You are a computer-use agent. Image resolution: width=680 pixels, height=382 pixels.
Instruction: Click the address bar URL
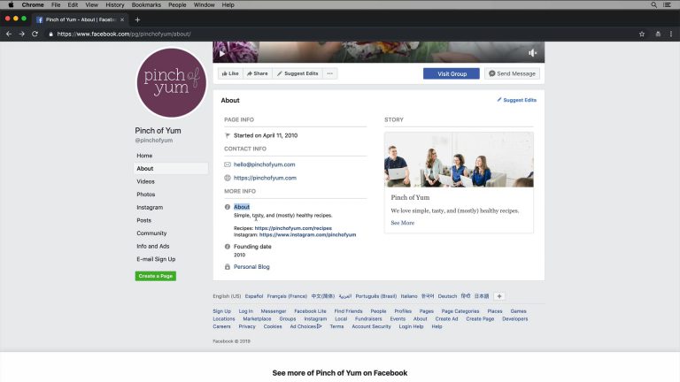click(x=124, y=34)
